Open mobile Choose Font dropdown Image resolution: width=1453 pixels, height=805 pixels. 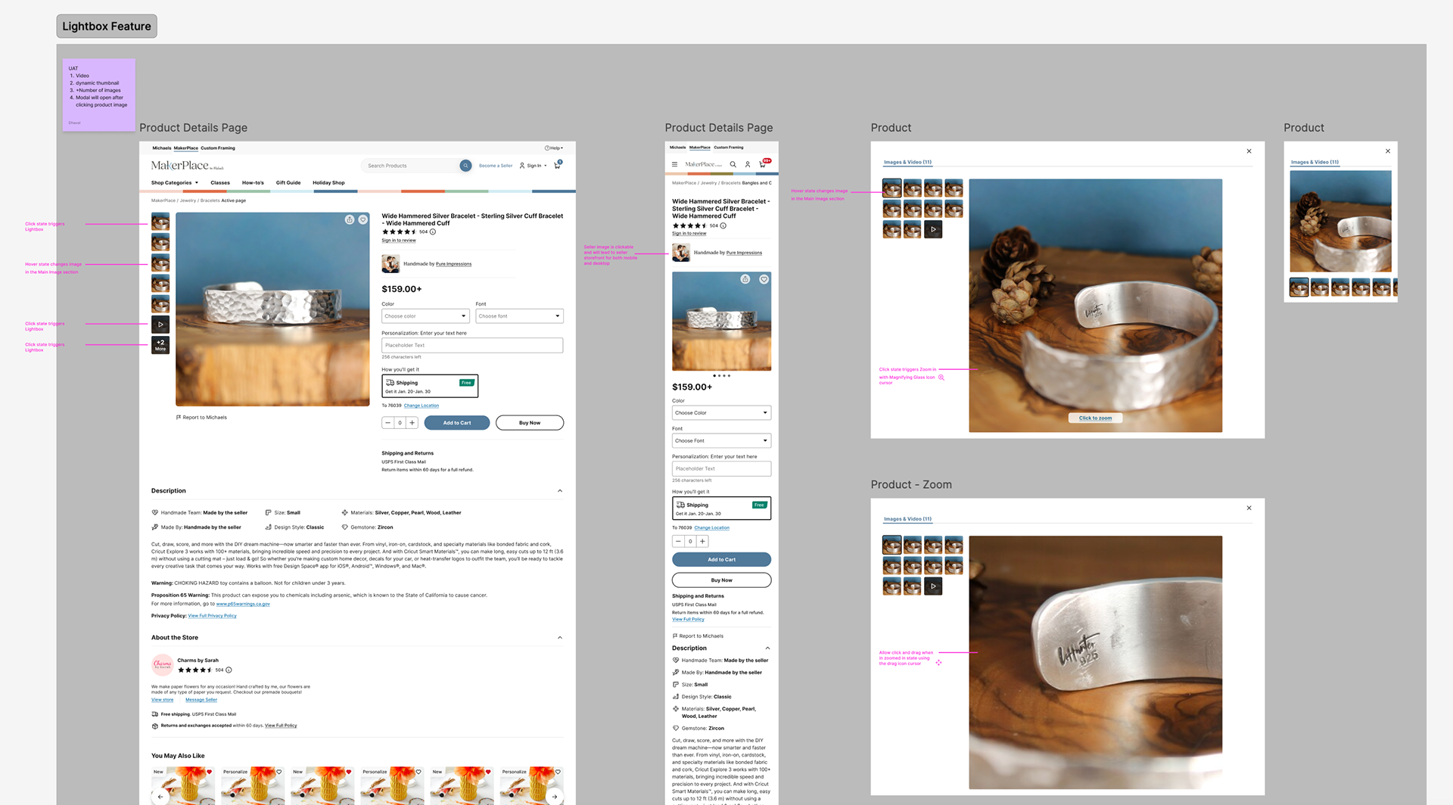coord(721,440)
